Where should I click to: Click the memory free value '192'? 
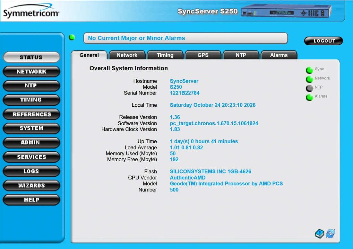click(x=174, y=160)
